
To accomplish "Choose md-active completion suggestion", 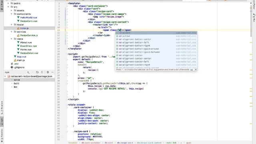I will point(156,36).
